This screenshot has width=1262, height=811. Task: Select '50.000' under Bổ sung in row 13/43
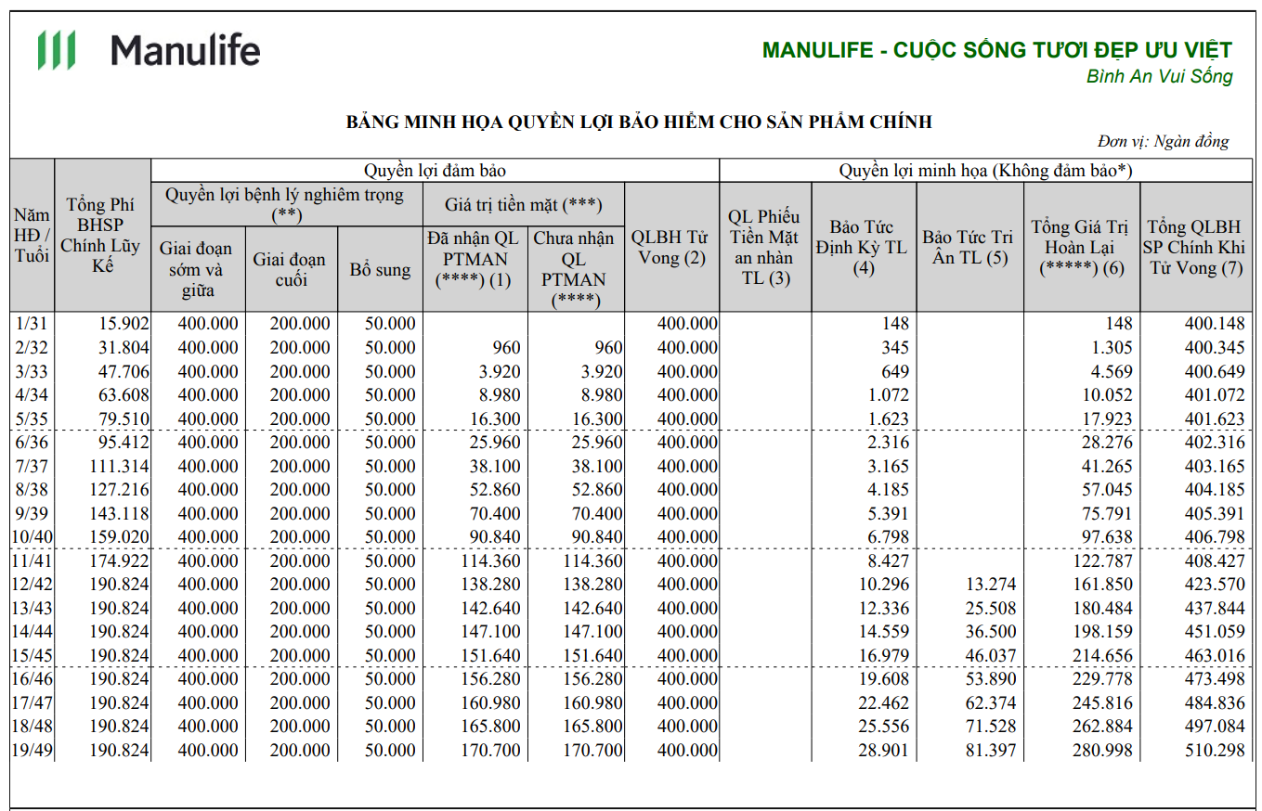[390, 608]
